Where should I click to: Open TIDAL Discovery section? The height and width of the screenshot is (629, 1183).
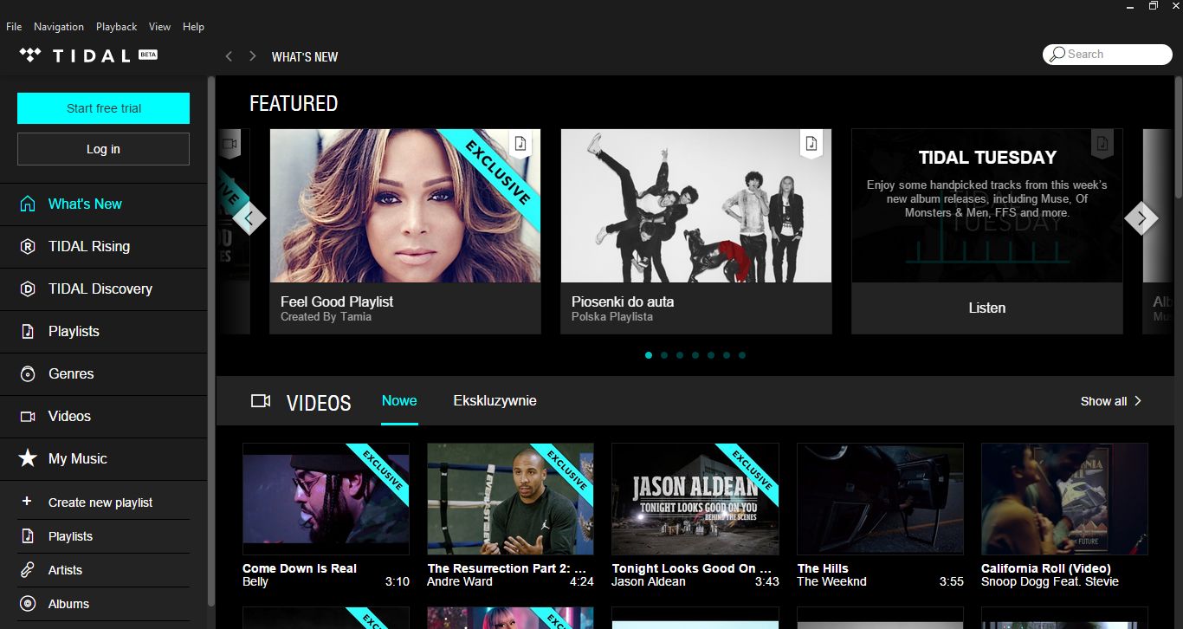click(104, 289)
